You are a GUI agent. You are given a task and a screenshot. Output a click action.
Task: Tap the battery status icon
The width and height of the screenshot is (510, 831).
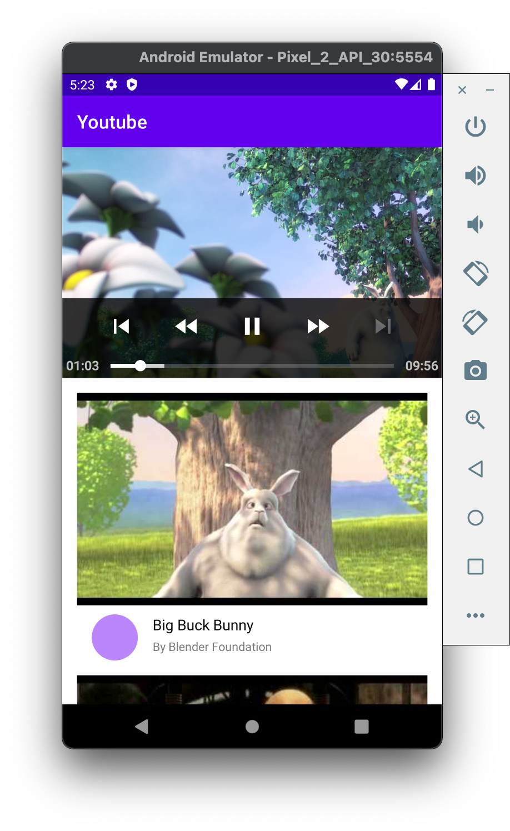click(432, 84)
